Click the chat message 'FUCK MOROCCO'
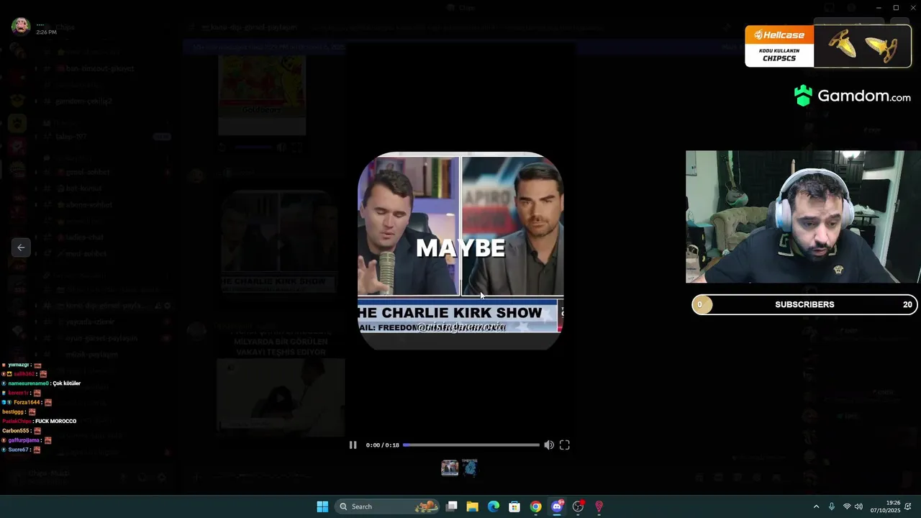The height and width of the screenshot is (518, 921). click(x=57, y=421)
